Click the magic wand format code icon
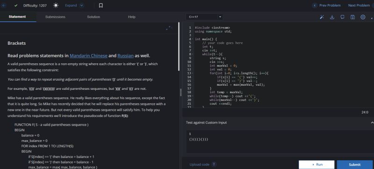The height and width of the screenshot is (169, 374). click(322, 17)
